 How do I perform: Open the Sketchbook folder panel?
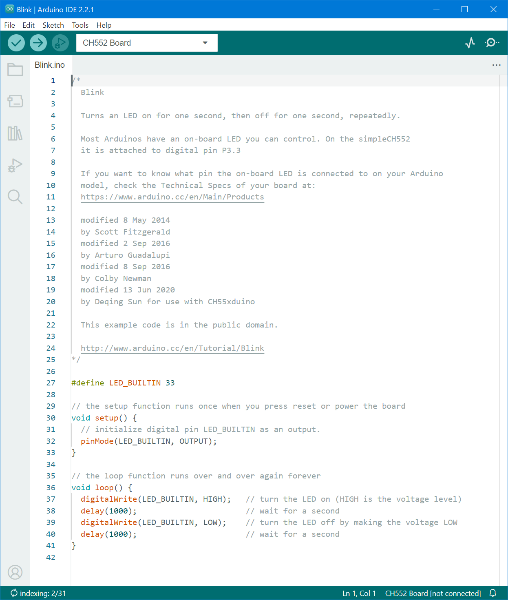coord(15,70)
